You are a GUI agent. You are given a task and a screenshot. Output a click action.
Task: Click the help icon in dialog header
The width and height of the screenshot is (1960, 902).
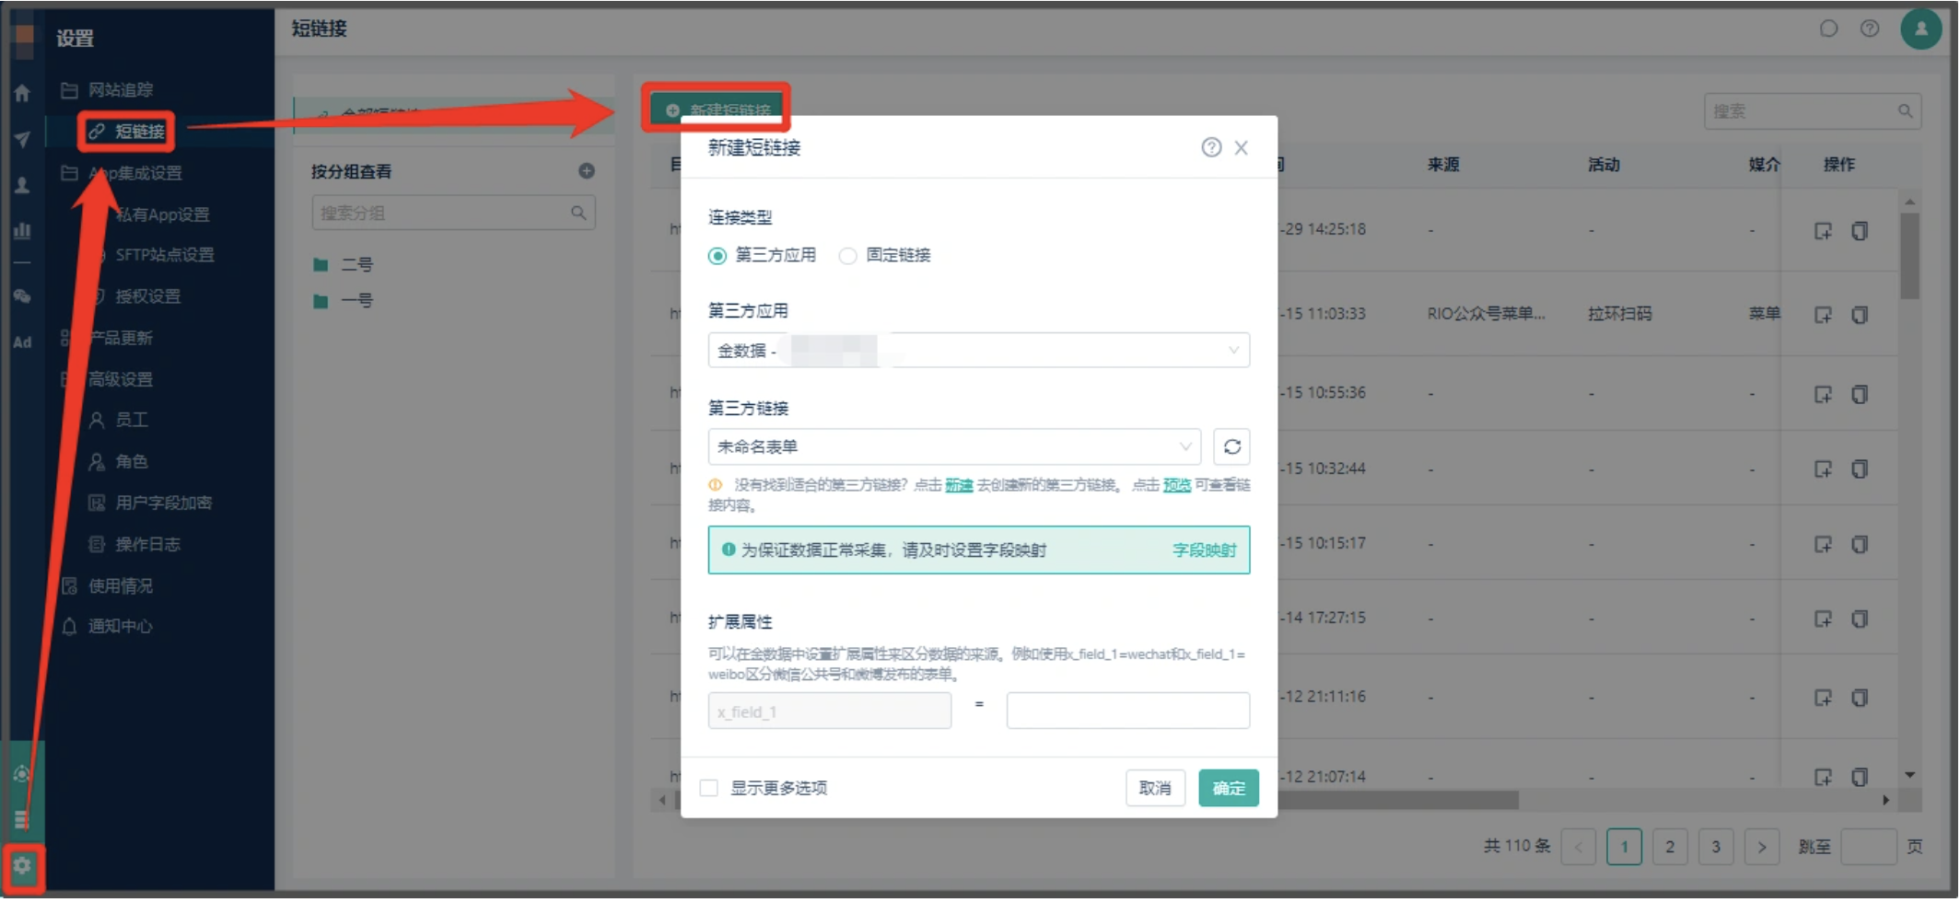(1211, 147)
